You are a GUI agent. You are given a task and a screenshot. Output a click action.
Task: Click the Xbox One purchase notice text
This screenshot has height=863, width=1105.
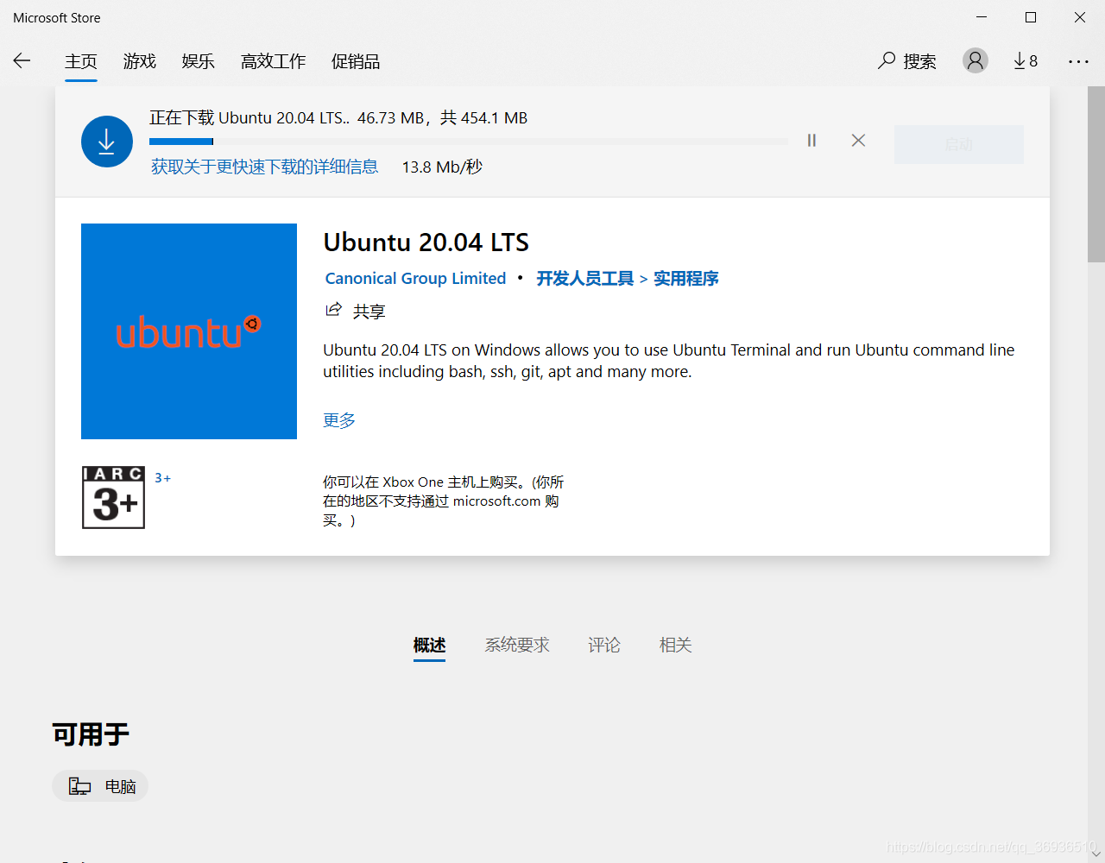tap(444, 501)
